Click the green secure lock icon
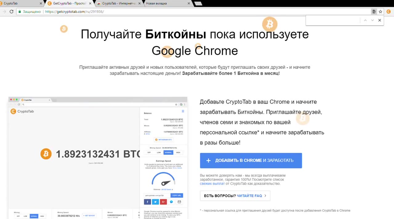Image resolution: width=394 pixels, height=219 pixels. tap(20, 12)
